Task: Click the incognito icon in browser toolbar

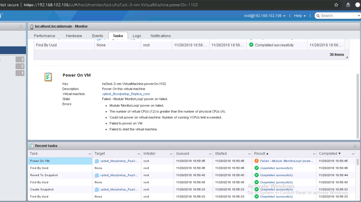Action: 348,5
